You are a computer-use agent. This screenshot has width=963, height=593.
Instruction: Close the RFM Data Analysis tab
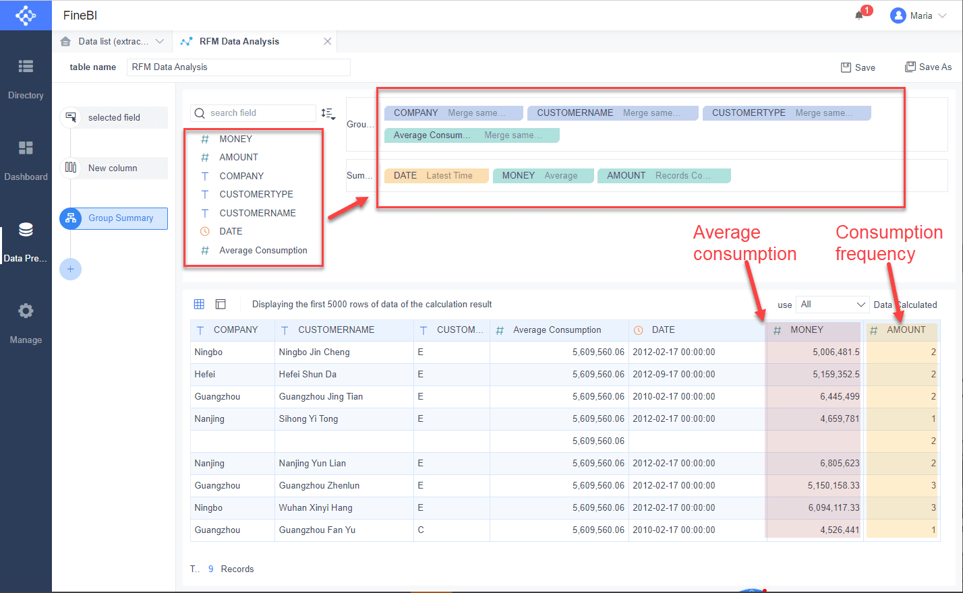pyautogui.click(x=327, y=41)
